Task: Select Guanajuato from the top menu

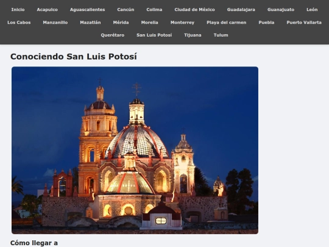Action: (281, 10)
